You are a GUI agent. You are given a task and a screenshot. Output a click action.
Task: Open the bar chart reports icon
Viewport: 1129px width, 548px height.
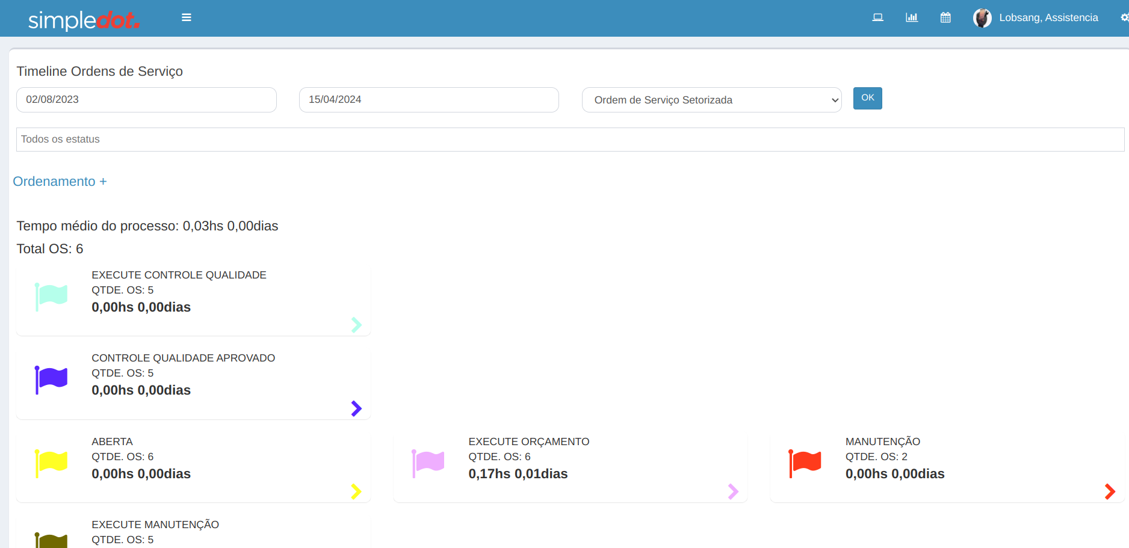click(x=912, y=17)
